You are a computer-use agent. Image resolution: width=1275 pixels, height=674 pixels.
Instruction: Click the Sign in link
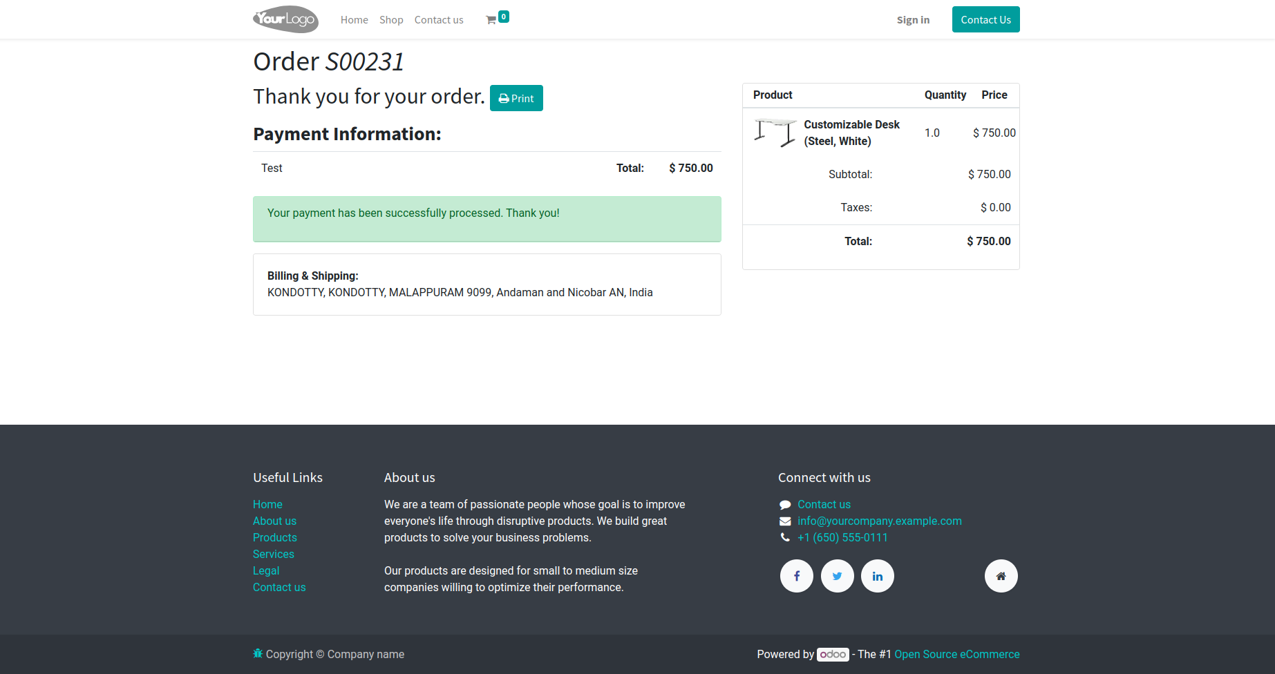[x=913, y=20]
